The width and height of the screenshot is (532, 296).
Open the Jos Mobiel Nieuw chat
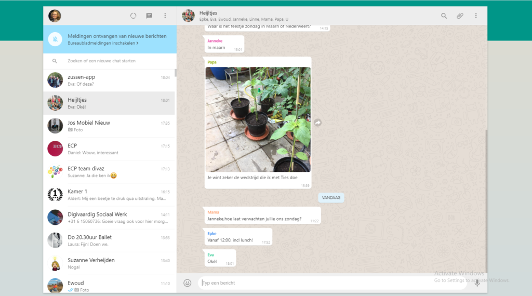coord(109,126)
